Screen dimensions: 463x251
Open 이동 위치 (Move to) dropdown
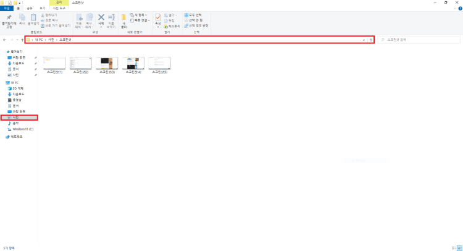(79, 21)
